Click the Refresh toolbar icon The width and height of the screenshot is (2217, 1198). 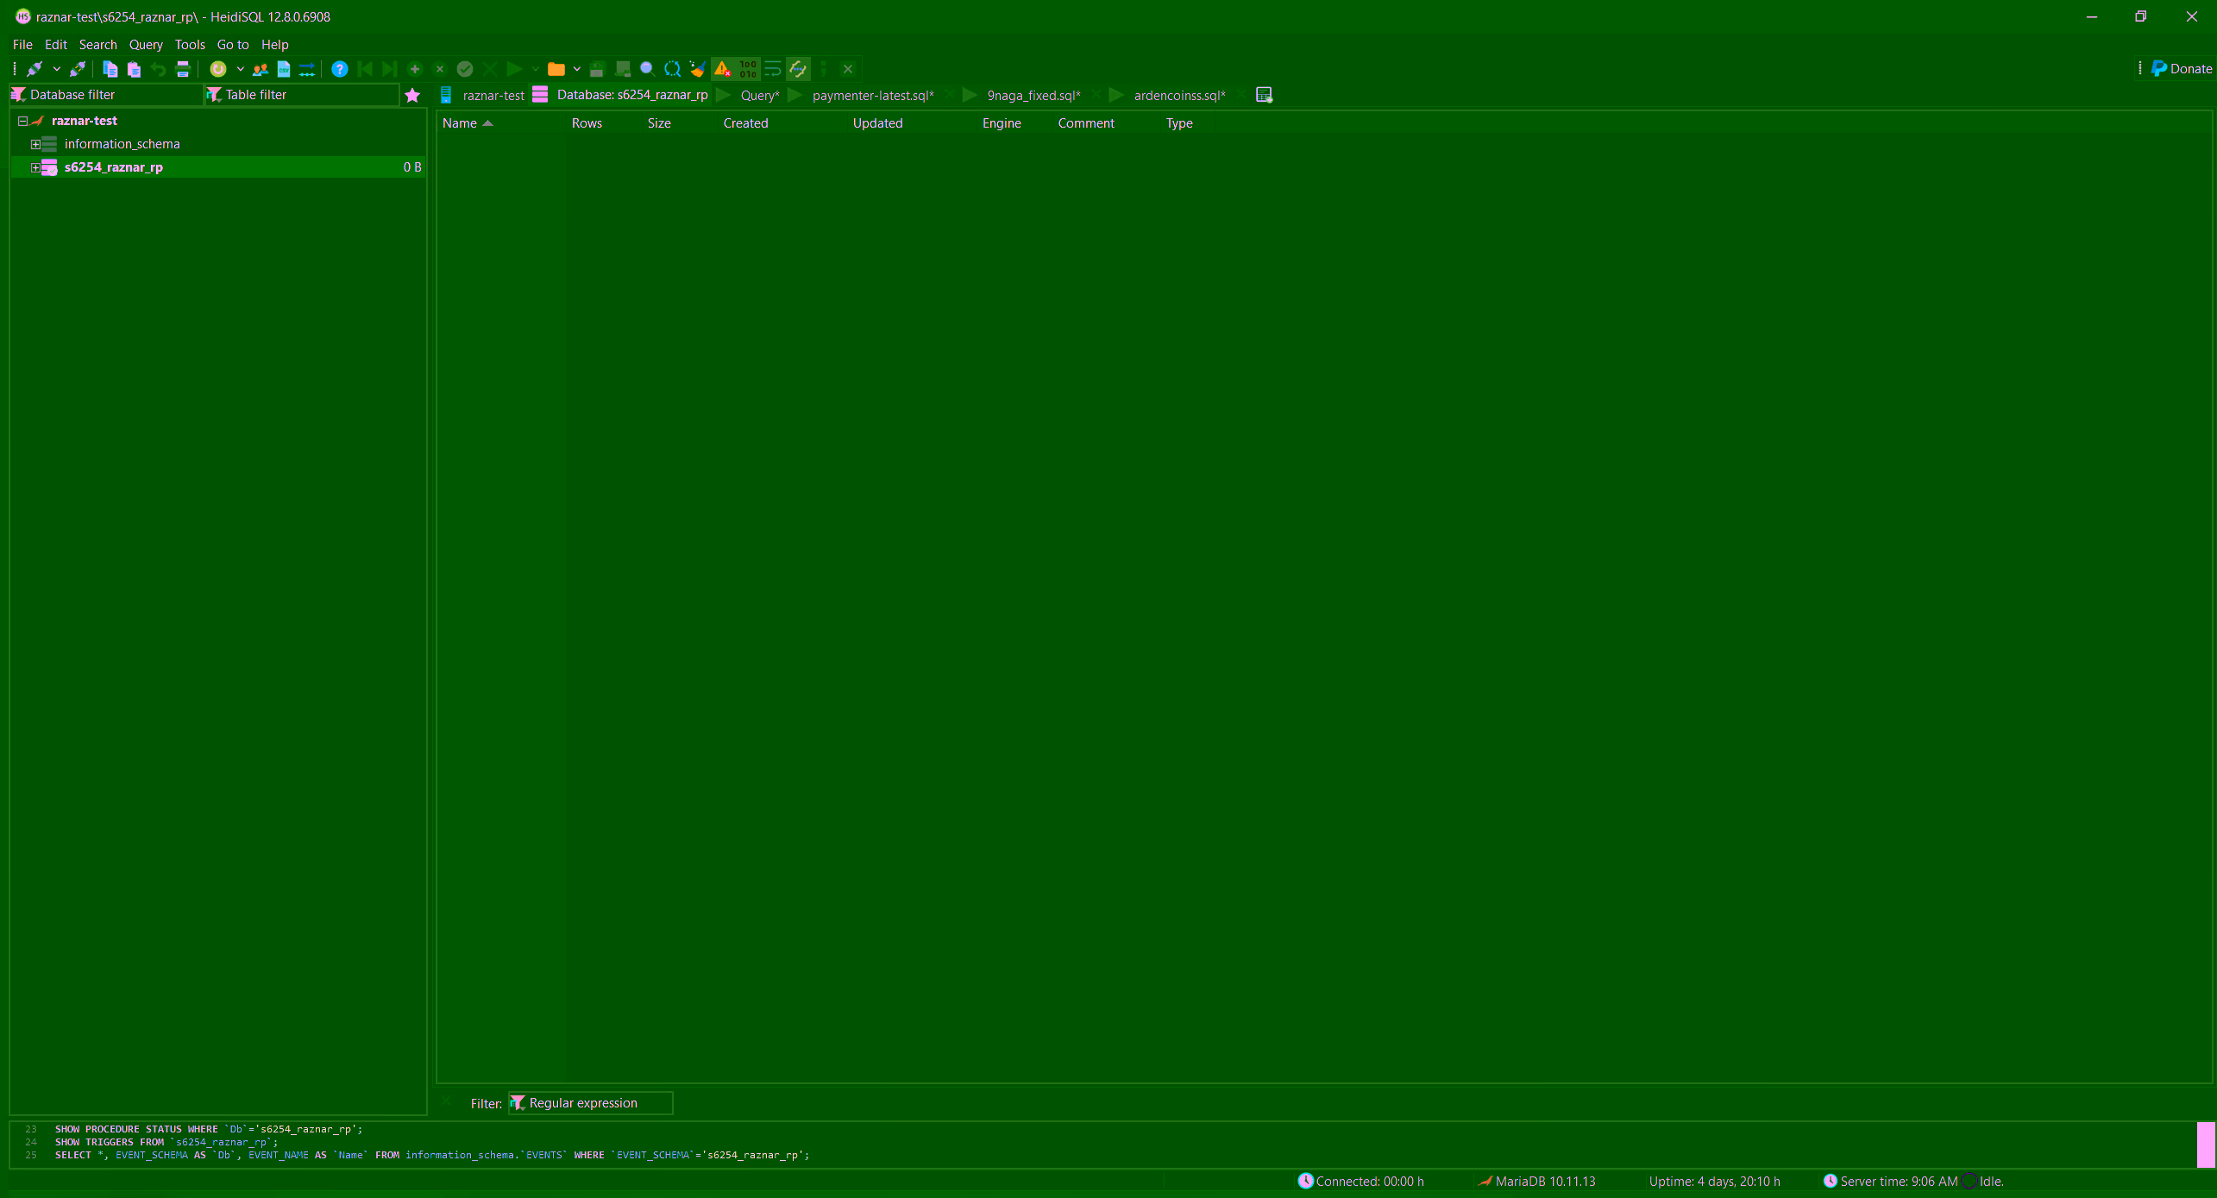[x=218, y=69]
